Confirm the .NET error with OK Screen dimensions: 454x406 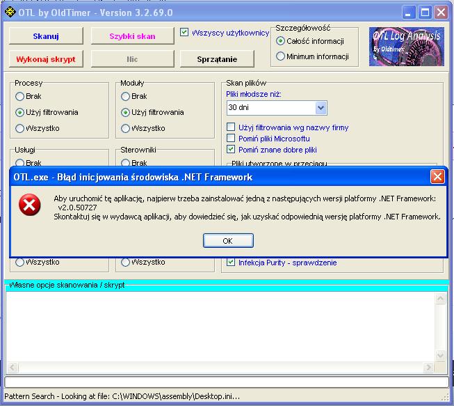[x=228, y=241]
